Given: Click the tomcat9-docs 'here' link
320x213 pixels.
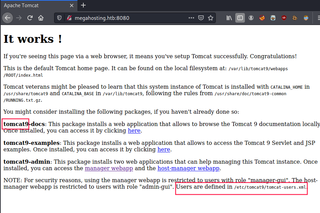Looking at the screenshot, I should coord(134,130).
